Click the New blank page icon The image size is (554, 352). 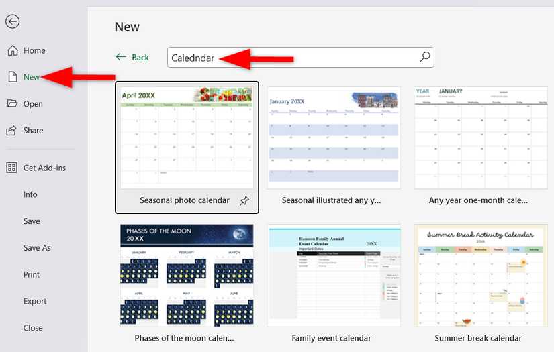pyautogui.click(x=13, y=77)
